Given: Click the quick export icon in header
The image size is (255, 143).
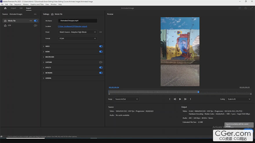Looking at the screenshot, I should 246,8.
